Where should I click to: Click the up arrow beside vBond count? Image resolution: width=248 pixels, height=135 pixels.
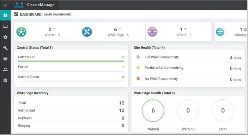pos(185,29)
